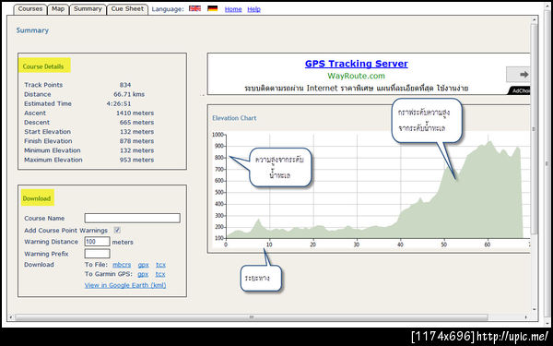553x346 pixels.
Task: Click the right arrow of horizontal scrollbar
Action: 526,317
